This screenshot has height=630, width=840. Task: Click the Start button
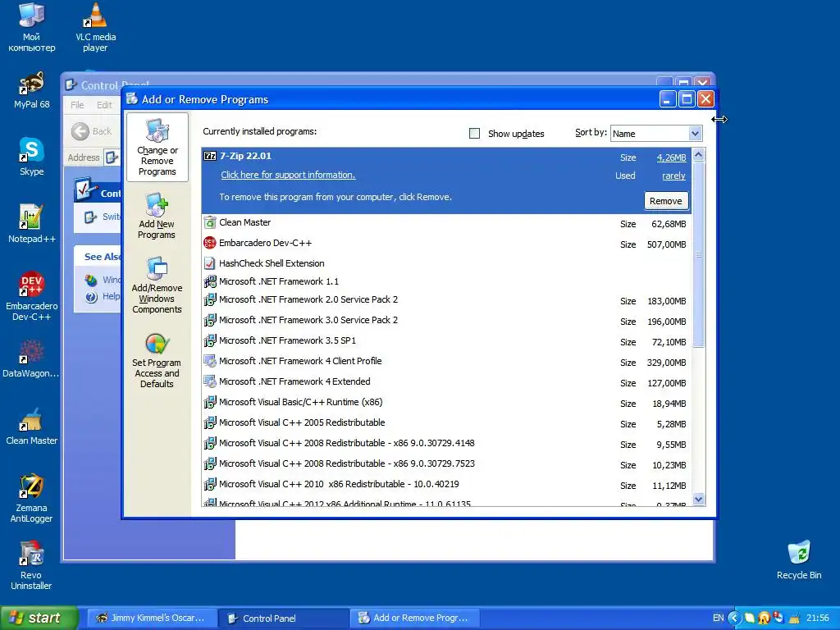tap(38, 619)
